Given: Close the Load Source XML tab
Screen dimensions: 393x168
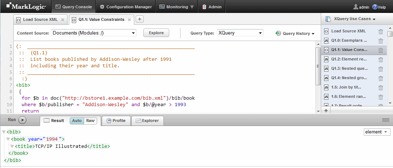Looking at the screenshot, I should point(62,20).
